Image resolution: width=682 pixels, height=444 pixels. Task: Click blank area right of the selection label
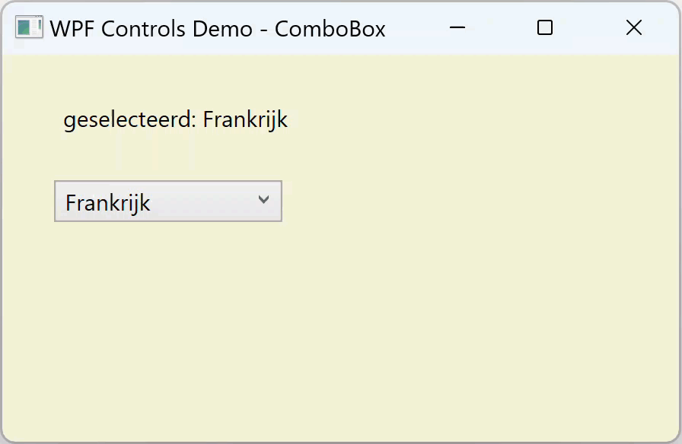457,120
